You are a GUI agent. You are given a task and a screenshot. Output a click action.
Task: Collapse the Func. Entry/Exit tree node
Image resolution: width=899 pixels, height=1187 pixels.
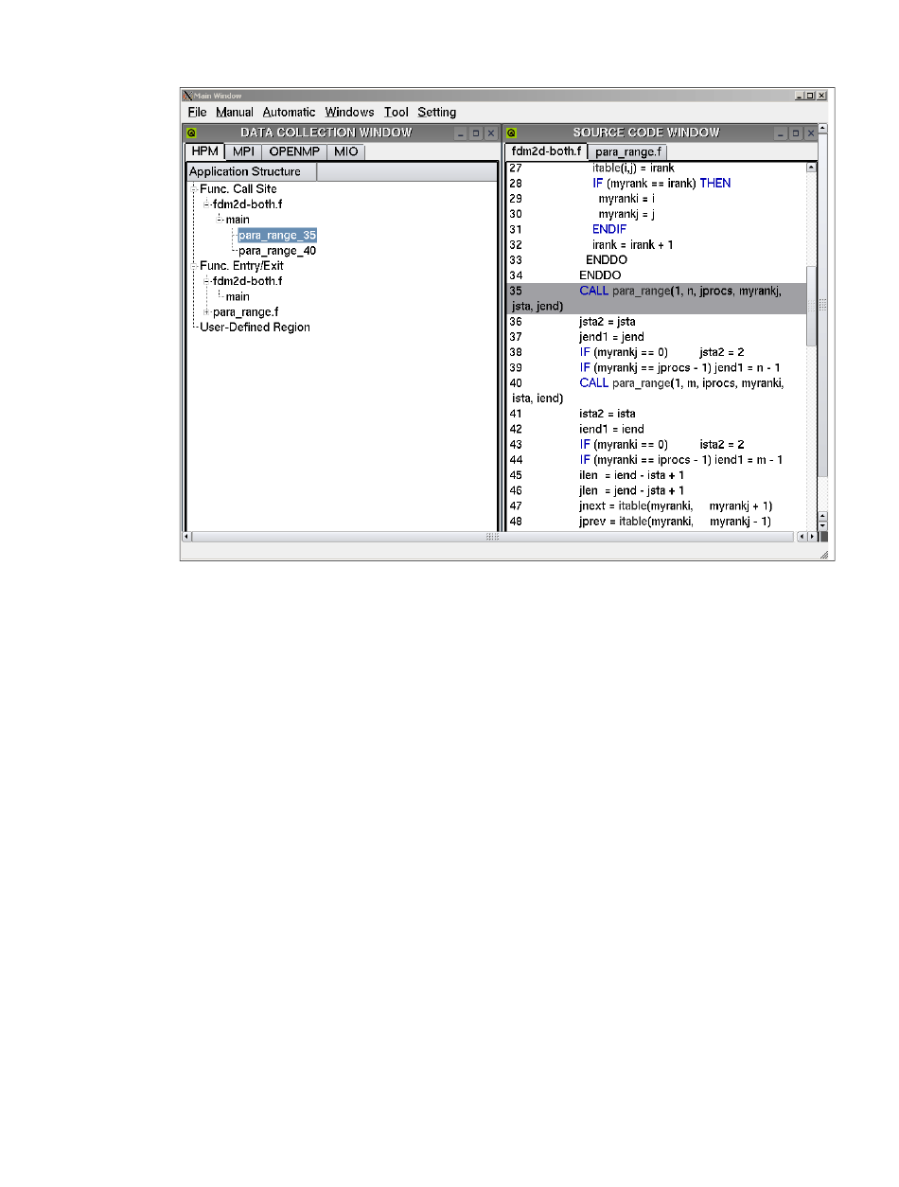[x=193, y=266]
